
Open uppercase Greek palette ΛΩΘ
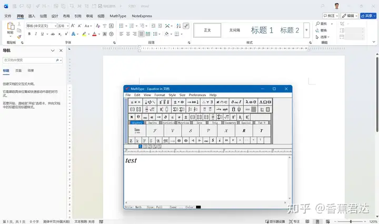265,102
